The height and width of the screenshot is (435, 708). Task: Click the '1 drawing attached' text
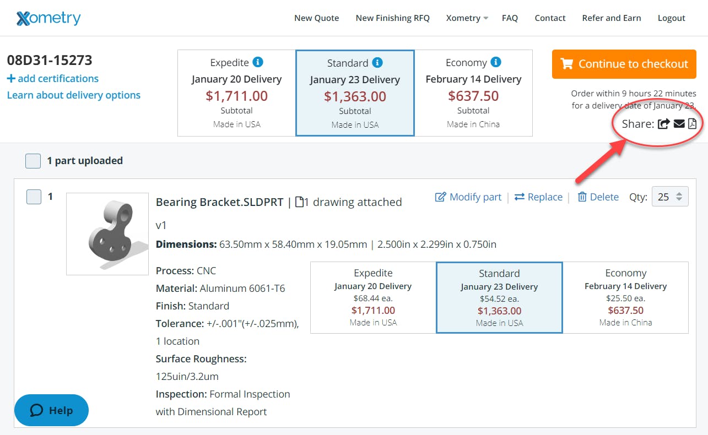click(353, 202)
